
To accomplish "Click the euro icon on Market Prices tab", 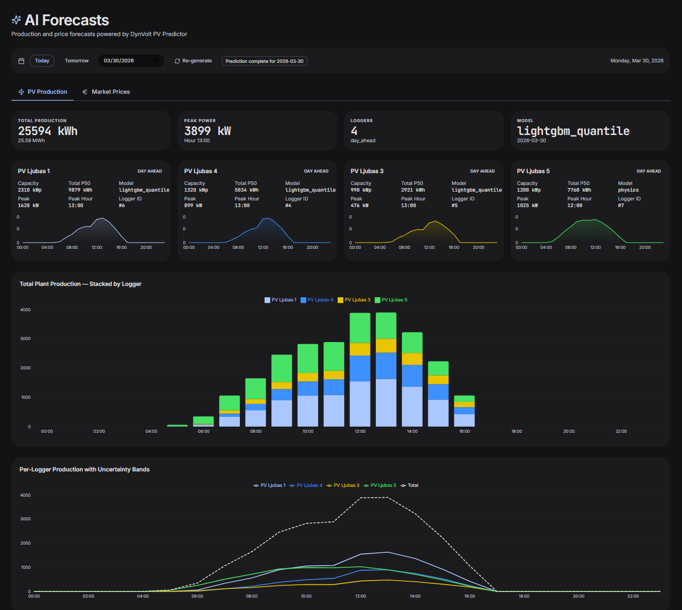I will (85, 91).
